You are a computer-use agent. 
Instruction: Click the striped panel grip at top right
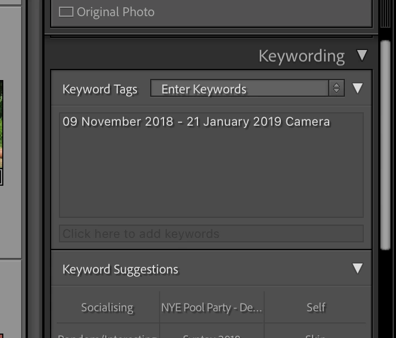[x=385, y=13]
